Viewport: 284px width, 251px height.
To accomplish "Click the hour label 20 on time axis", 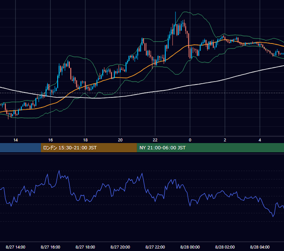I will pos(120,140).
